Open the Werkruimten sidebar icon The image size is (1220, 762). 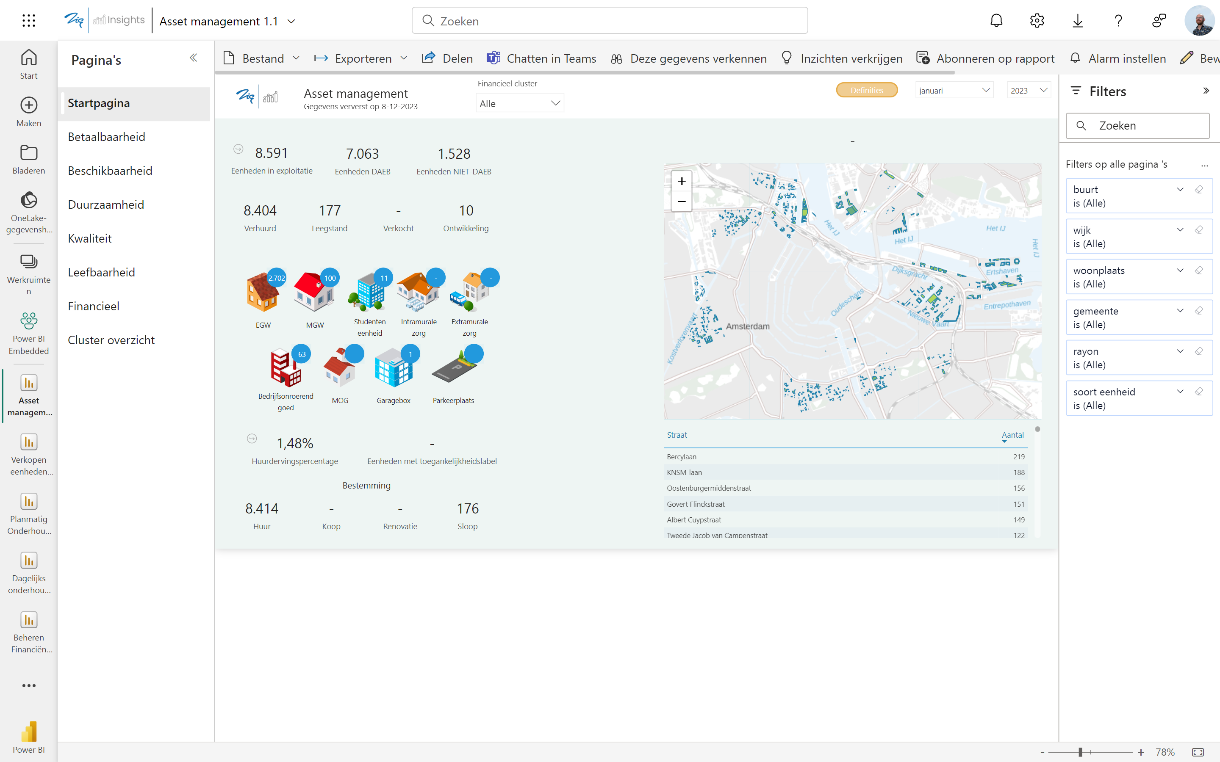pyautogui.click(x=29, y=261)
